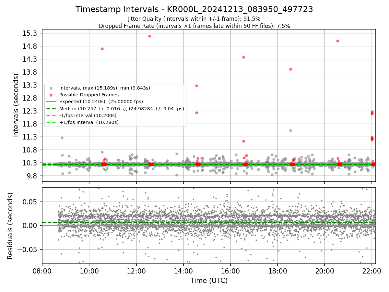Screen dimensions: 389x292
Task: Click the x-axis tick label 10:00
Action: click(89, 271)
